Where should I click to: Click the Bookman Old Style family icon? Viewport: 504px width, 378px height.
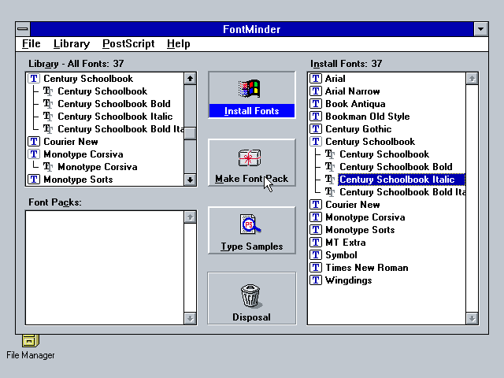316,117
